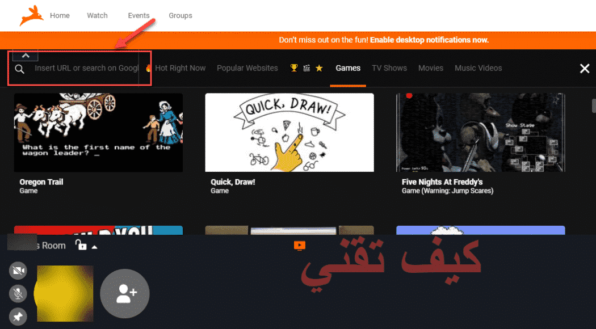Switch to Popular Websites tab

pos(247,68)
